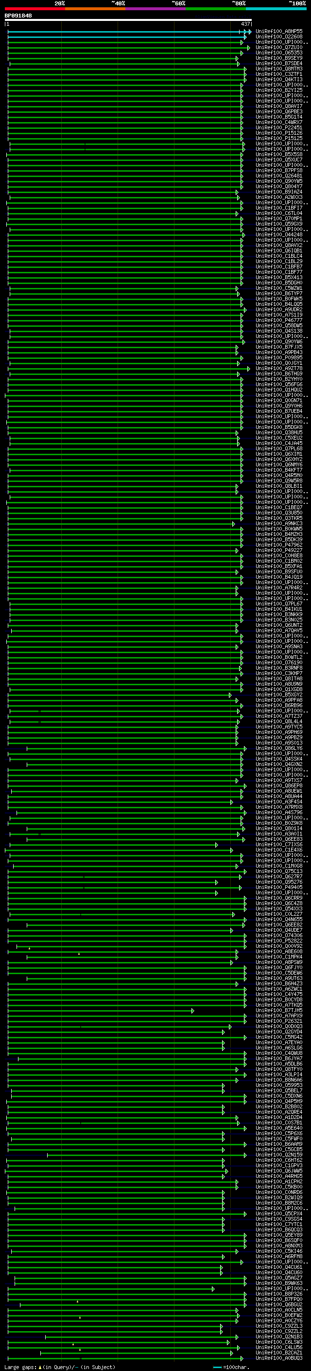Open hit UniRef100_A2WXX3
Viewport: 311px width, 1371px height.
click(279, 197)
